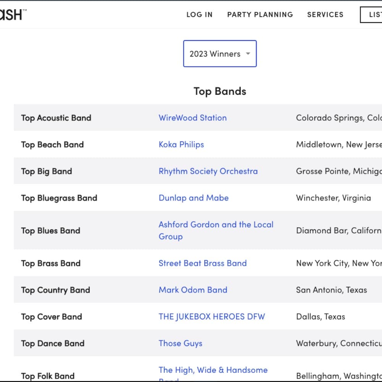Visit the Koka Philips profile link
This screenshot has height=382, width=382.
click(x=181, y=144)
